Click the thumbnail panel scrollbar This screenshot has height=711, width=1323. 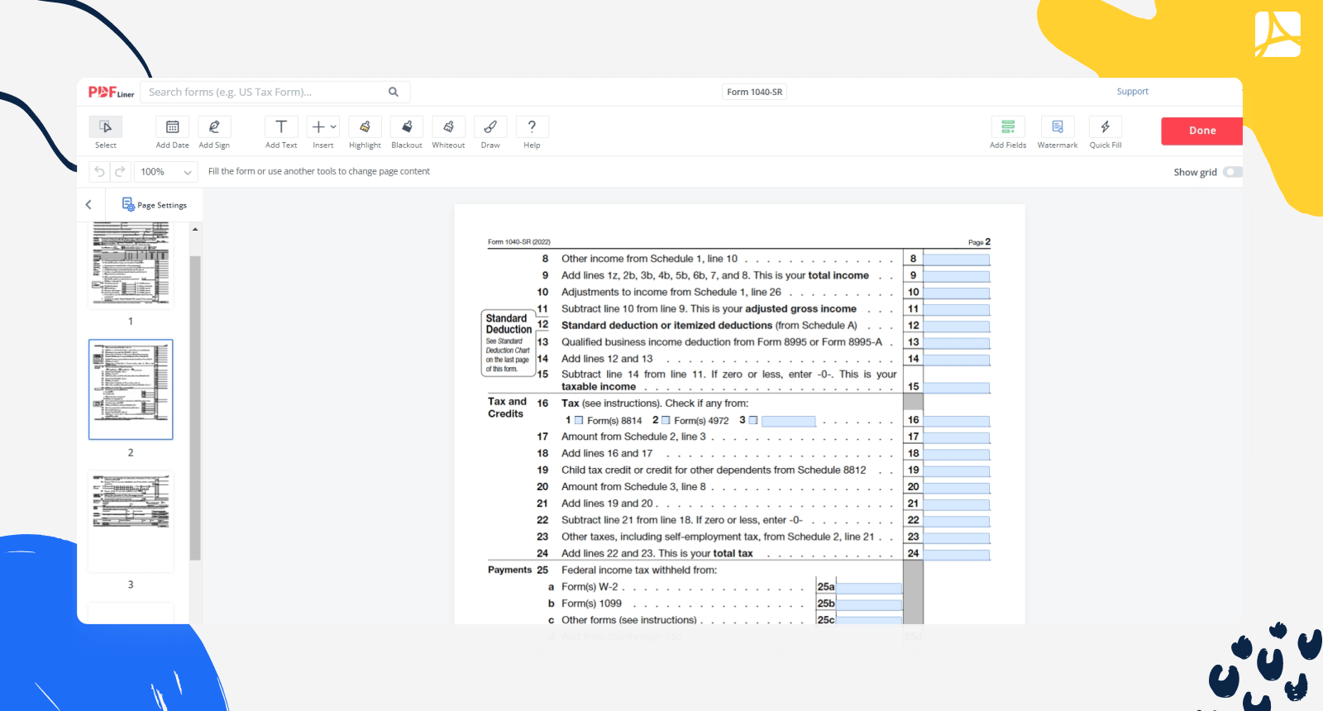[195, 408]
